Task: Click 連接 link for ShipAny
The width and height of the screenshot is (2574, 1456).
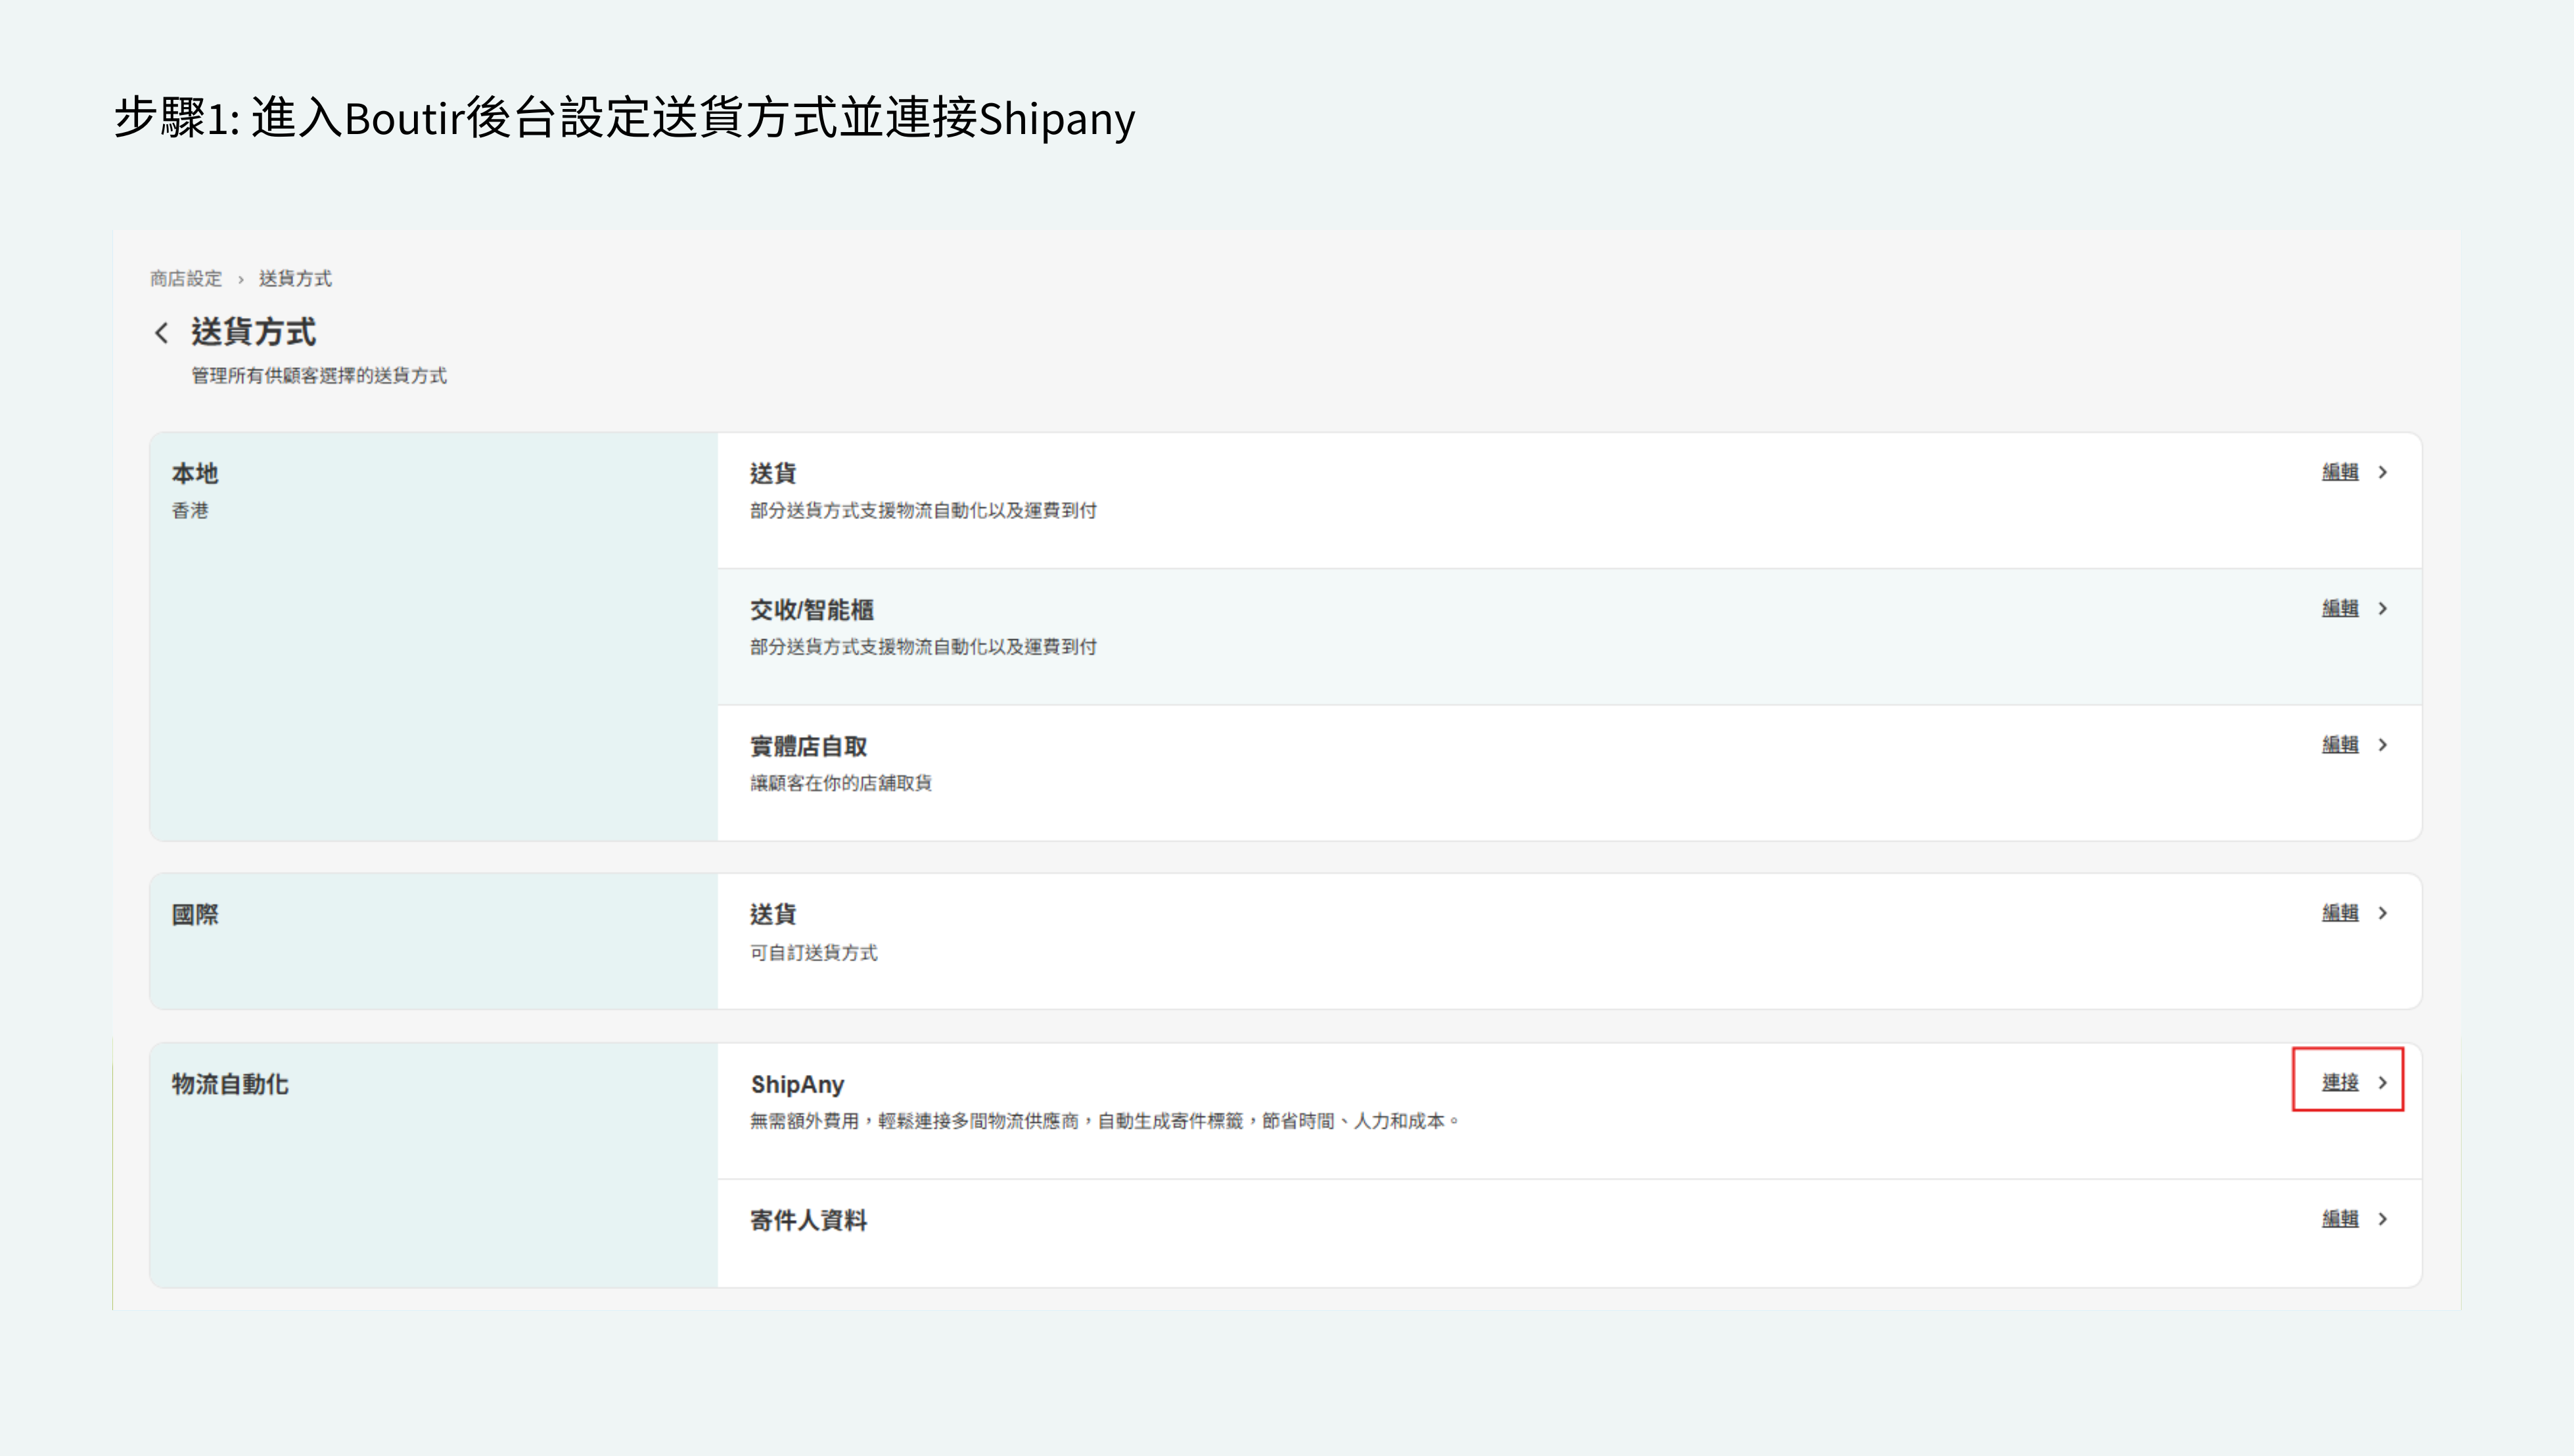Action: (x=2339, y=1082)
